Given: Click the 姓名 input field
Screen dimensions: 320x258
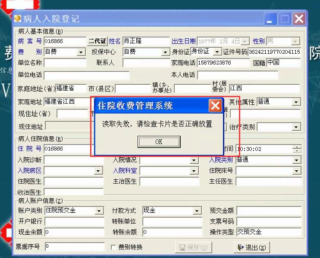Looking at the screenshot, I should (x=146, y=41).
